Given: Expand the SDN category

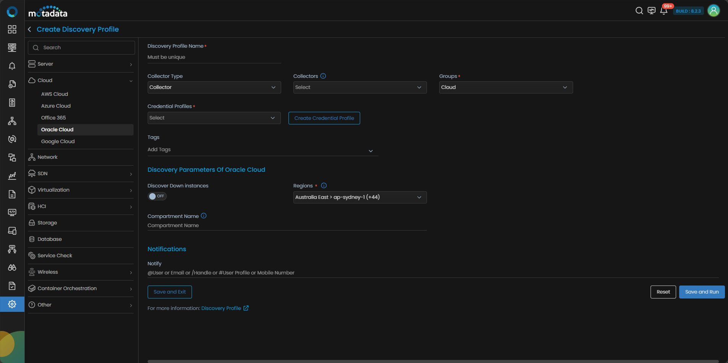Looking at the screenshot, I should coord(81,174).
